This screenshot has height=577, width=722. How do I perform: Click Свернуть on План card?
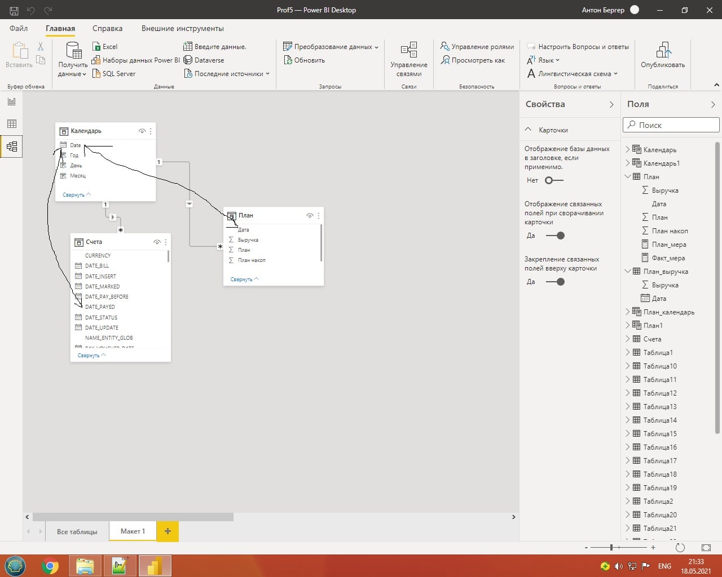(245, 279)
